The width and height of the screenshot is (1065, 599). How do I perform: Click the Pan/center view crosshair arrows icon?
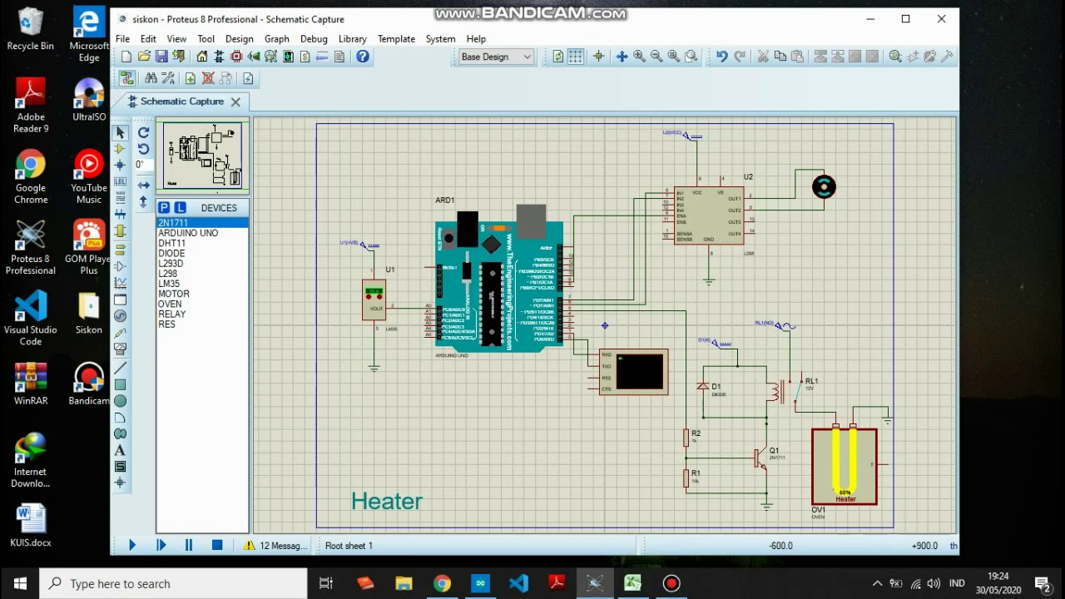point(622,57)
